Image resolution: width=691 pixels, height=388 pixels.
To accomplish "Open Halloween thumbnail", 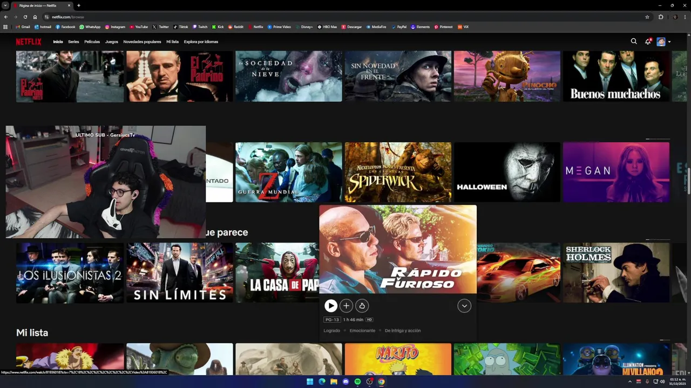I will pyautogui.click(x=507, y=172).
